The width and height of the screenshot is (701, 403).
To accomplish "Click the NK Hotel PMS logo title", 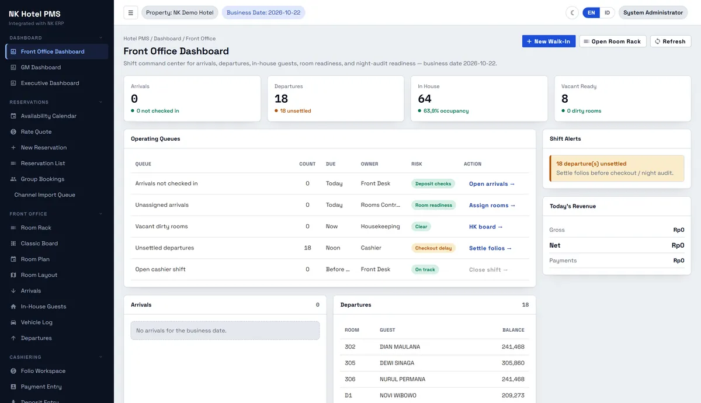I will coord(34,14).
